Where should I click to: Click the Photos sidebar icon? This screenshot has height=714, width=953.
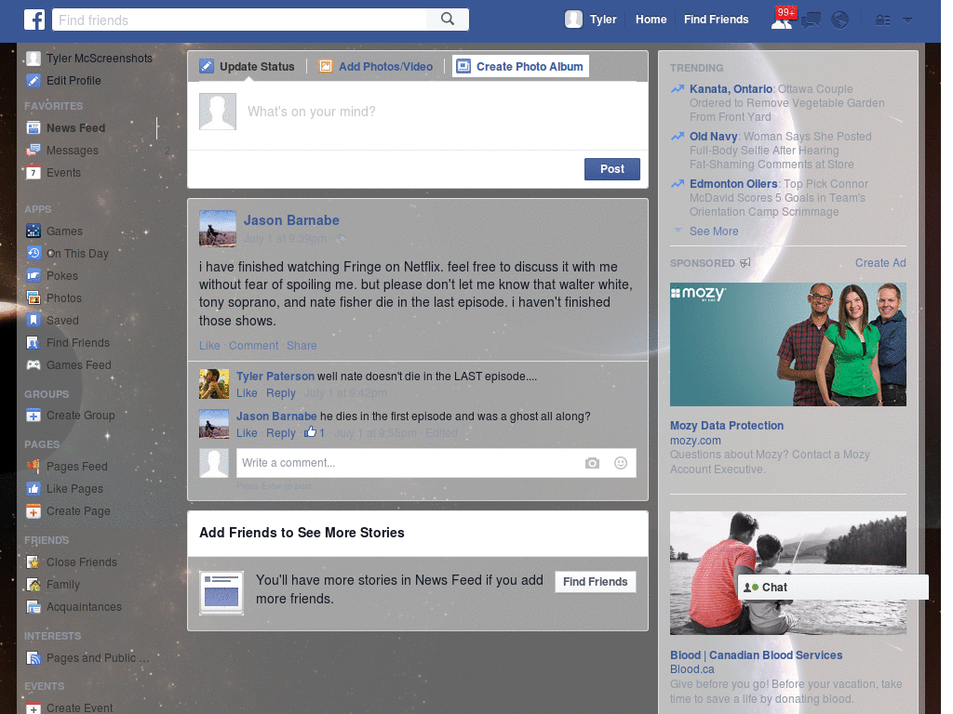coord(34,298)
